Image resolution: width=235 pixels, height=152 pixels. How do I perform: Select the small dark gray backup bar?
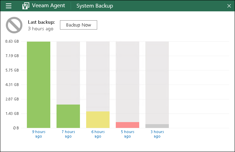coord(157,126)
